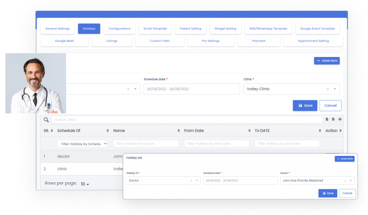Screen dimensions: 368x215
Task: Click the Filter Holiday by end date field
Action: [x=287, y=144]
